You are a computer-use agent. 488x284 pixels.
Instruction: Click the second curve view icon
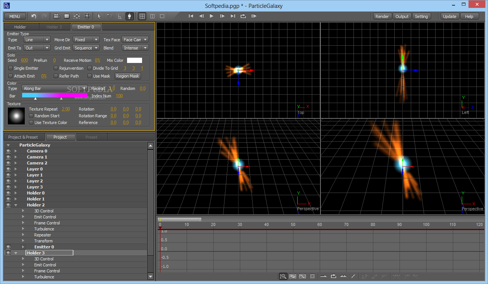coord(302,277)
